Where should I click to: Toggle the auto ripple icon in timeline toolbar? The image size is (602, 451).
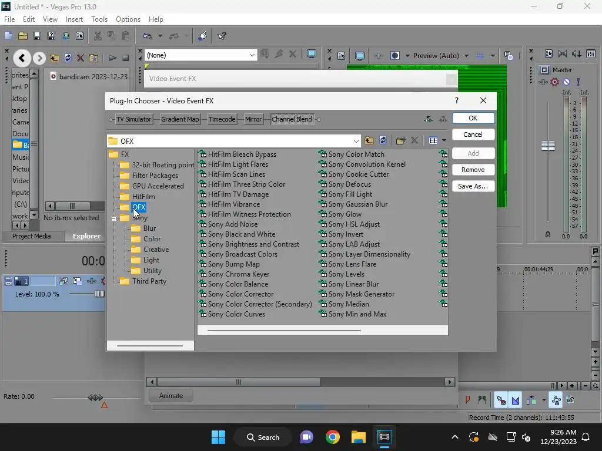[531, 400]
